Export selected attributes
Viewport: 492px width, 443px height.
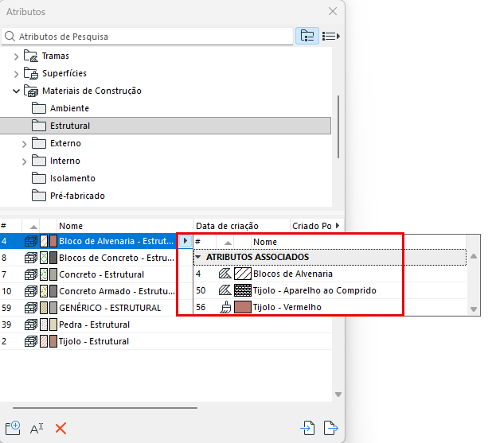pyautogui.click(x=330, y=428)
